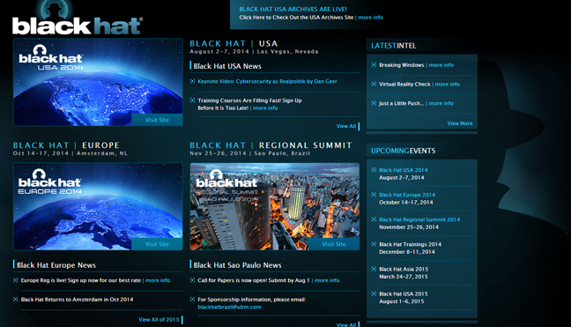Open Visit Site on Europe 2014 banner
The width and height of the screenshot is (571, 327).
(157, 244)
